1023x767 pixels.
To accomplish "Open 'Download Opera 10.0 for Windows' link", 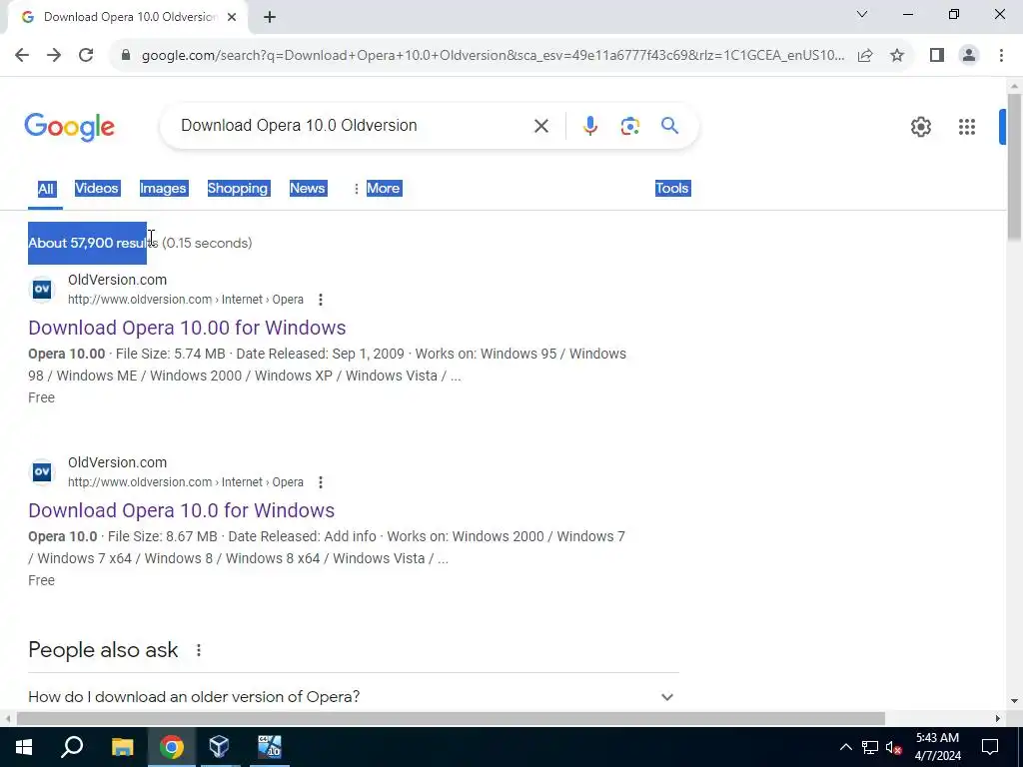I will point(182,510).
